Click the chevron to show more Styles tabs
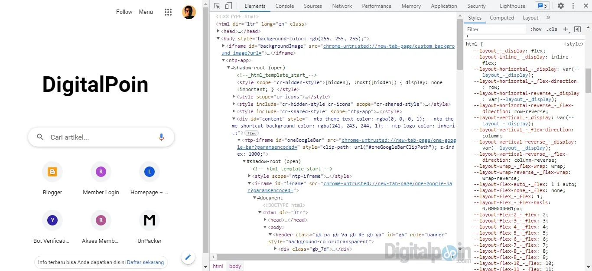Viewport: 592px width, 271px height. click(x=547, y=17)
